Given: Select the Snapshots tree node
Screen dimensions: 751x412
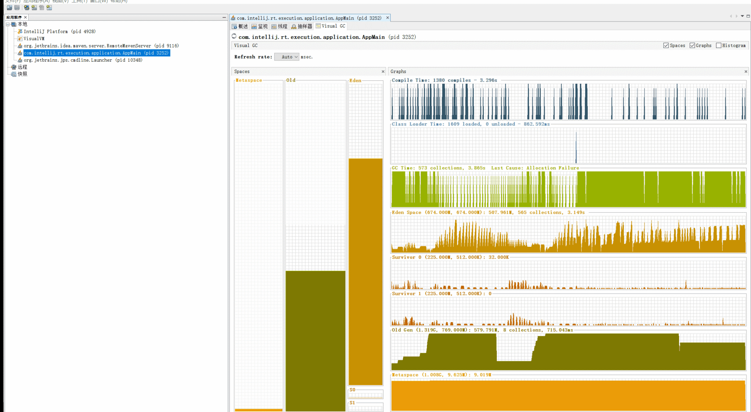Looking at the screenshot, I should [x=22, y=74].
